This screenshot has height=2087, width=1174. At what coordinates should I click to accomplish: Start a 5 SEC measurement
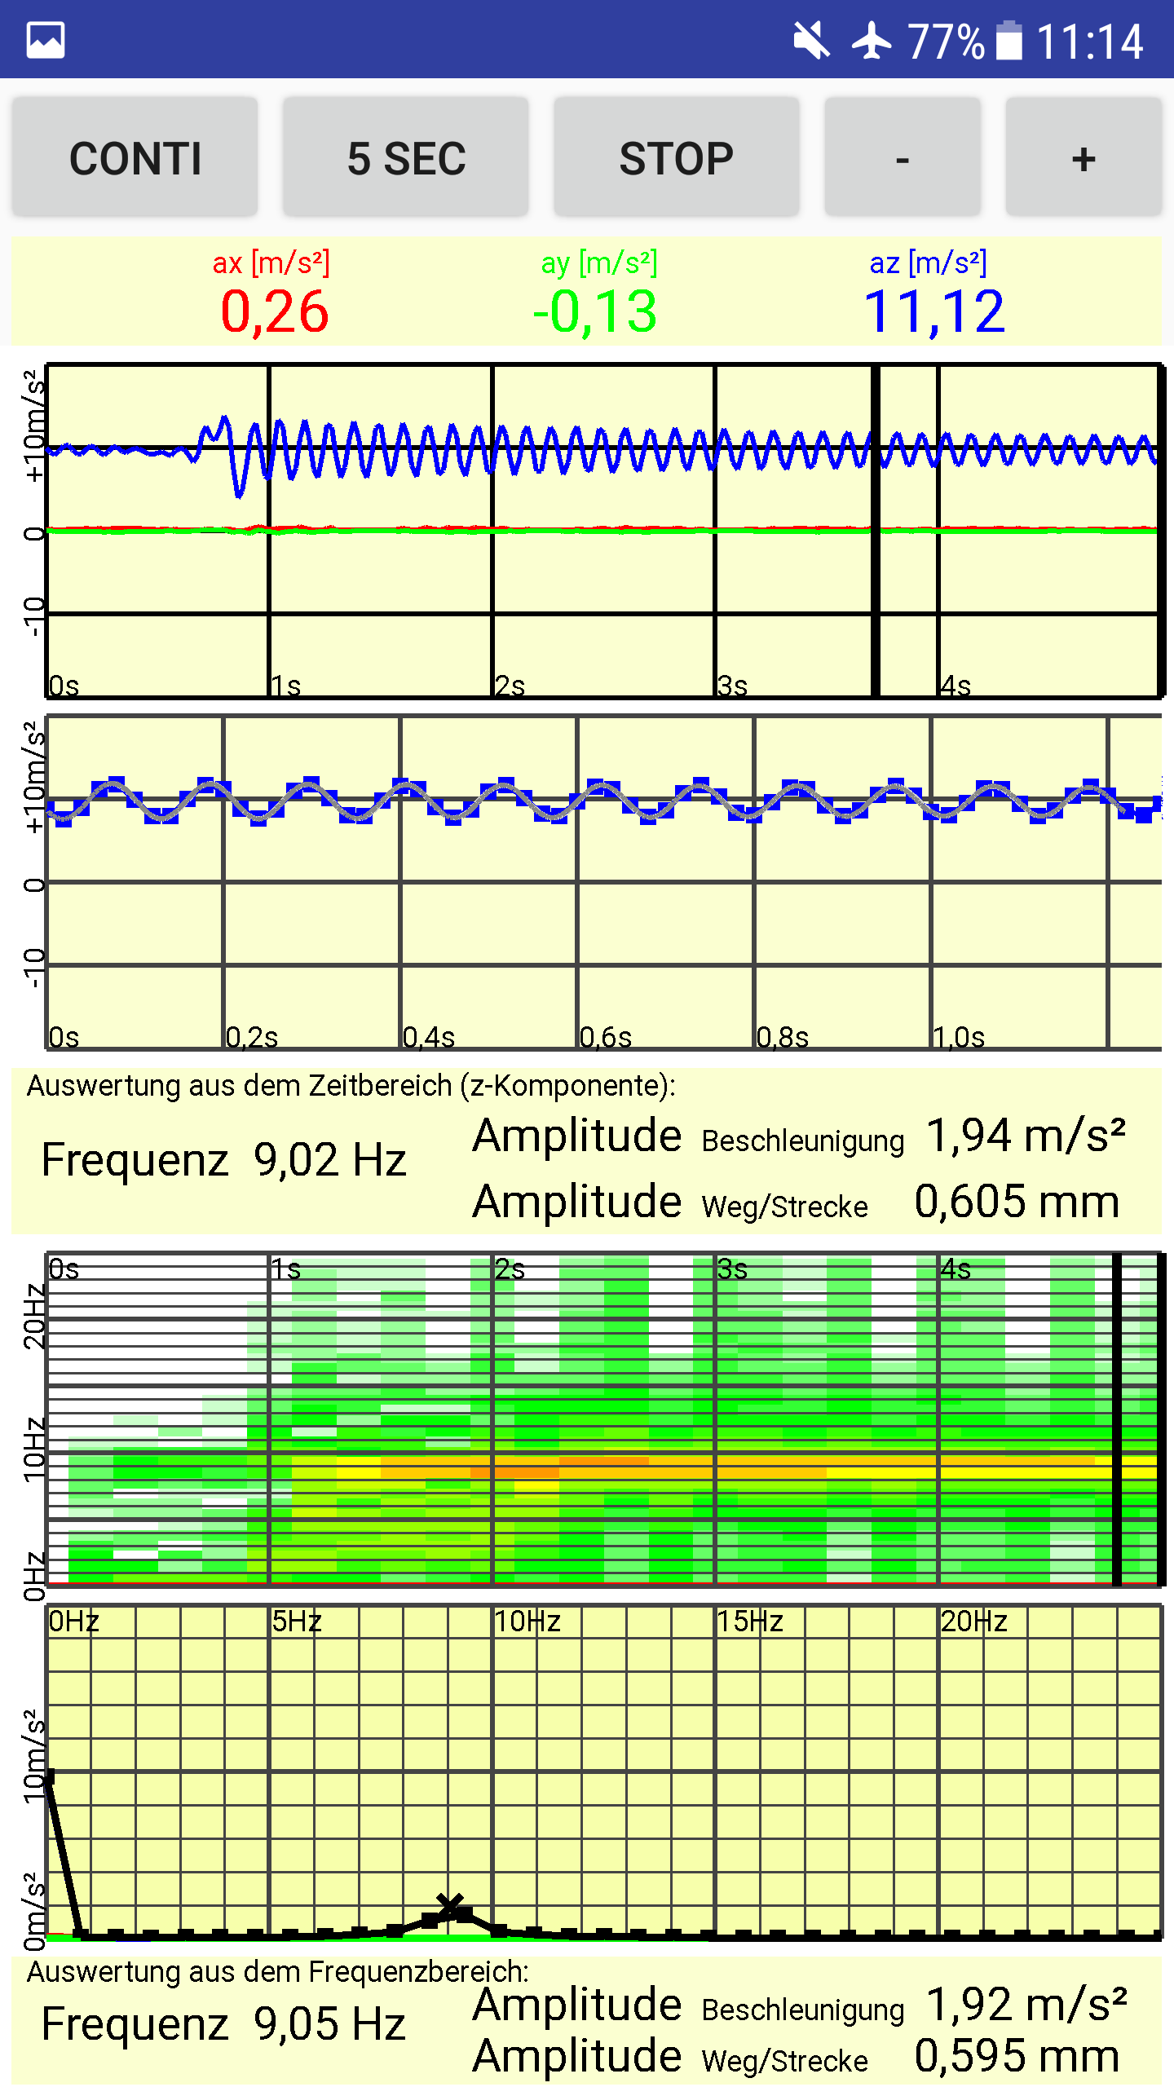[406, 157]
